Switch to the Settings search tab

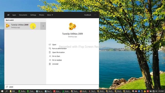tap(33, 15)
